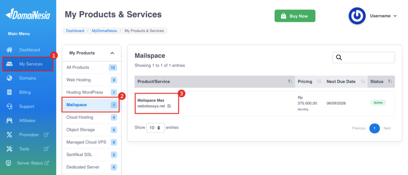Image resolution: width=408 pixels, height=175 pixels.
Task: Click websitesaya.net domain text
Action: (151, 106)
